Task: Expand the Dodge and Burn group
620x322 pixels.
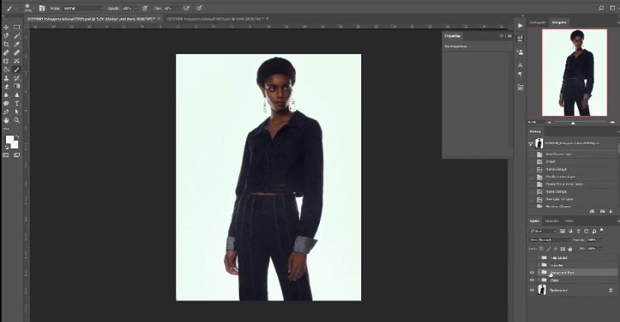Action: 538,272
